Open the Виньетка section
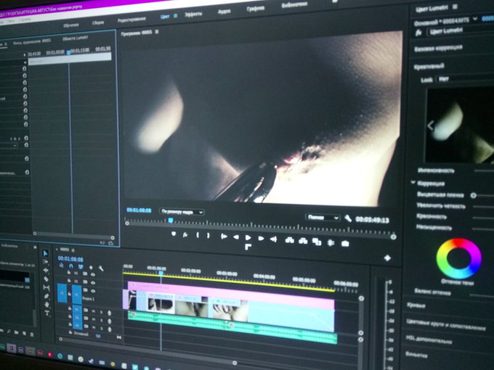494x370 pixels. point(416,354)
